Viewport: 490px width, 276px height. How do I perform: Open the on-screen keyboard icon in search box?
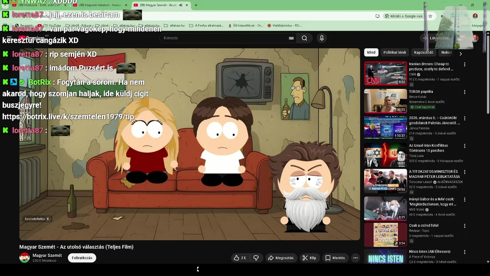point(291,38)
